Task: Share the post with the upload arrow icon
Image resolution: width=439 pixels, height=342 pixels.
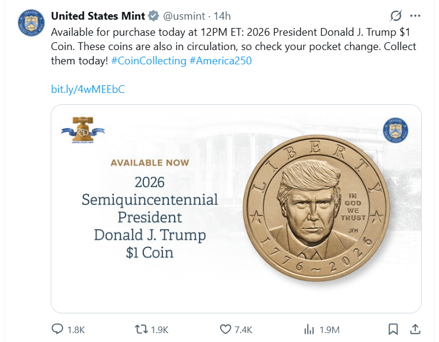Action: point(415,329)
